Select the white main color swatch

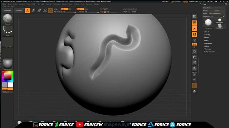point(10,85)
